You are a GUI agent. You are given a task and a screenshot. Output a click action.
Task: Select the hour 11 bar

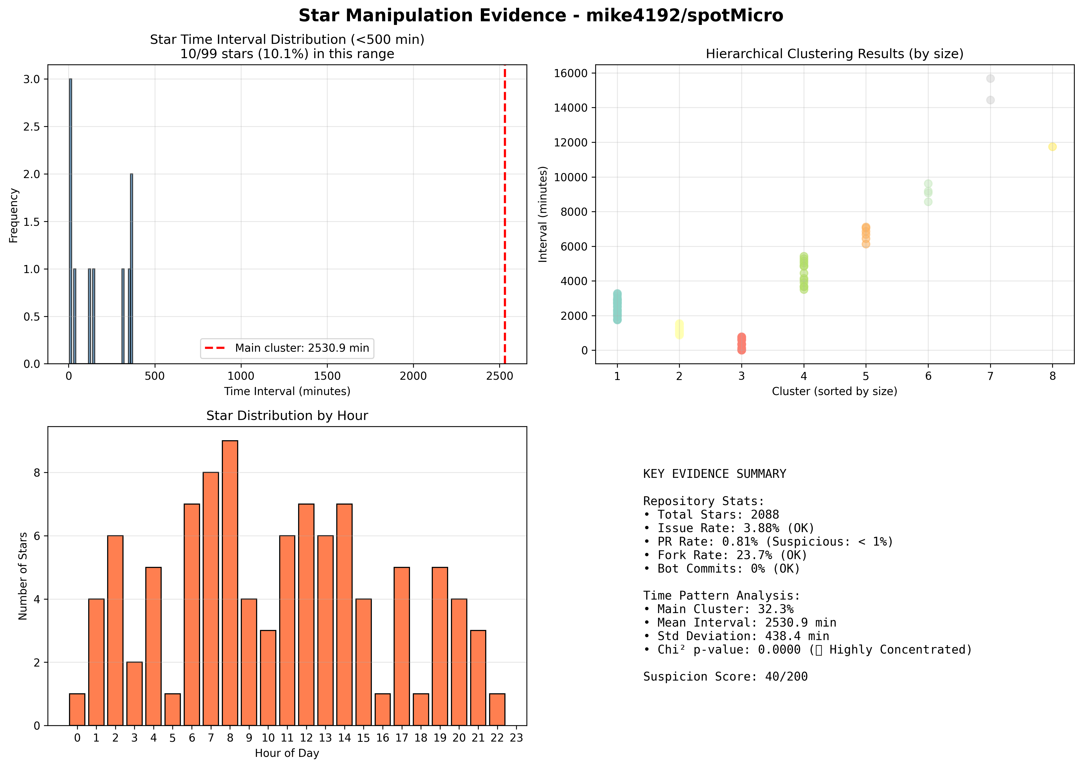tap(287, 630)
